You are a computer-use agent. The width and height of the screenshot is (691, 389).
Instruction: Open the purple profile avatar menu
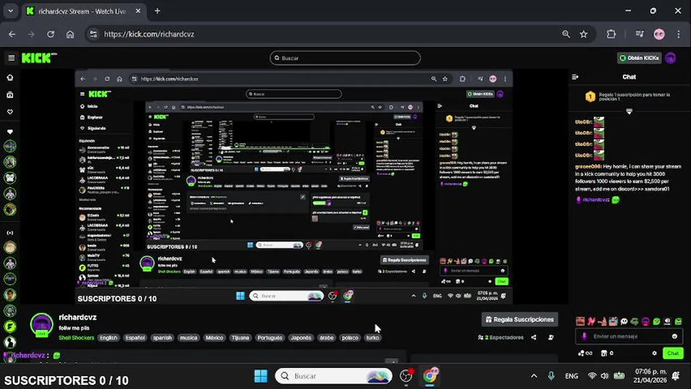click(x=670, y=58)
